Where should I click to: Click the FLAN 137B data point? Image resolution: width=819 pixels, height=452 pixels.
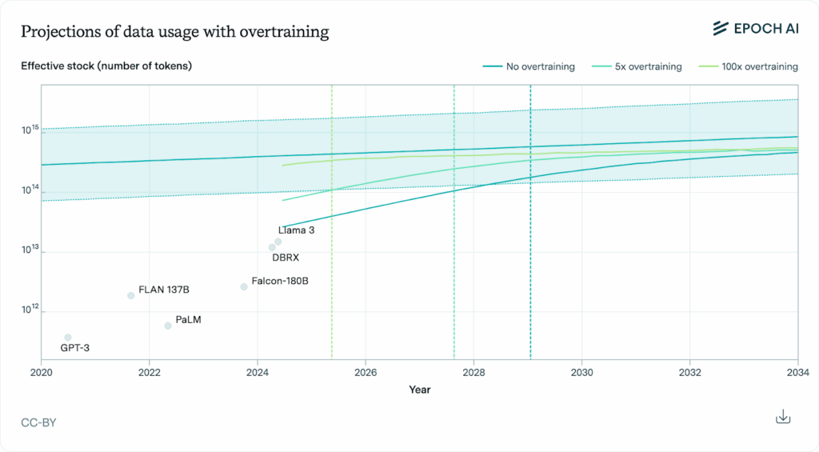click(131, 295)
